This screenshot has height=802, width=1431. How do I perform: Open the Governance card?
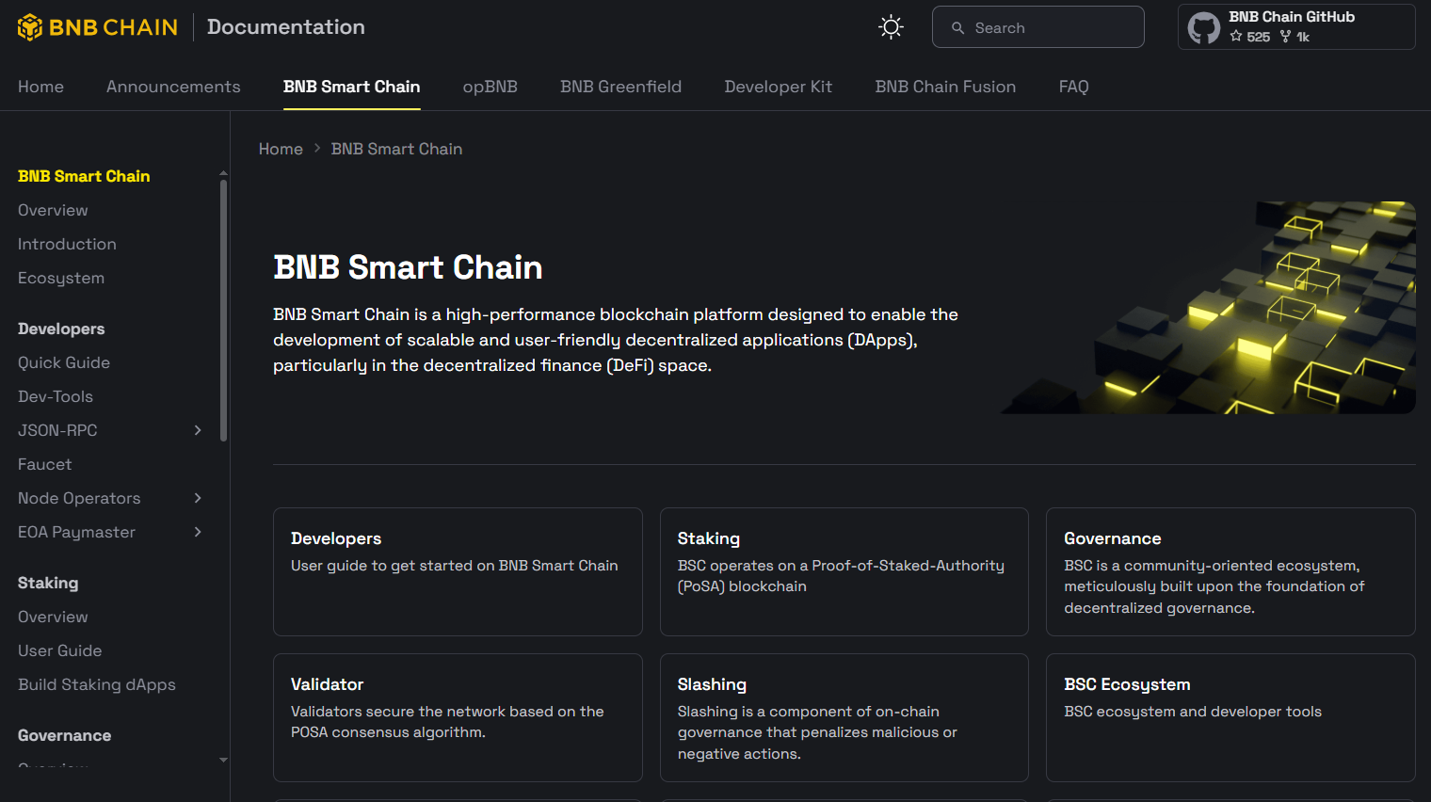1230,571
